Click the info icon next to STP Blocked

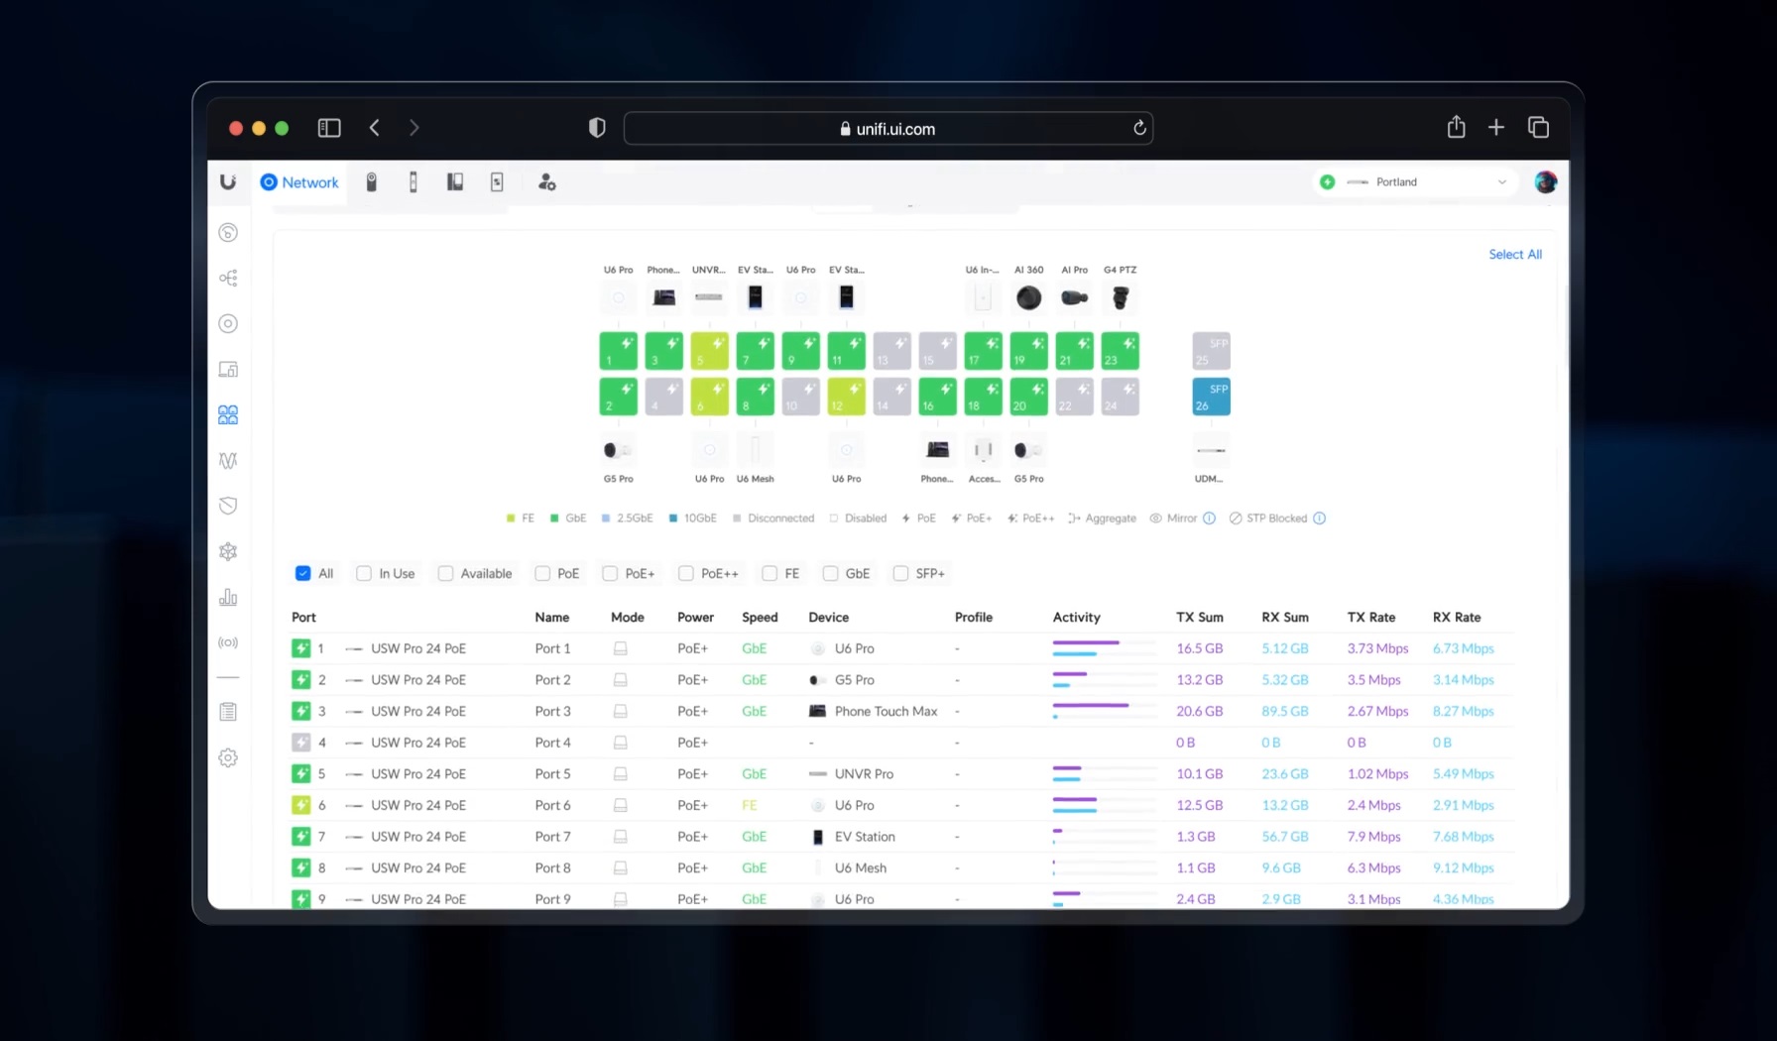point(1319,519)
